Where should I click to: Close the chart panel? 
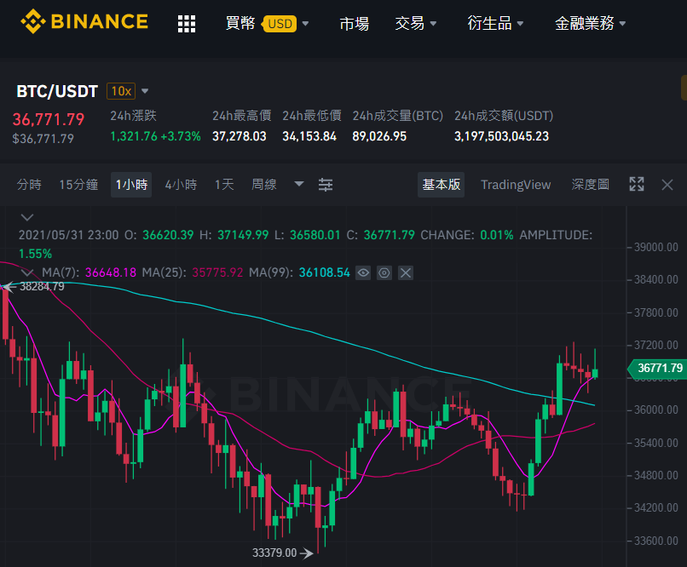(667, 185)
